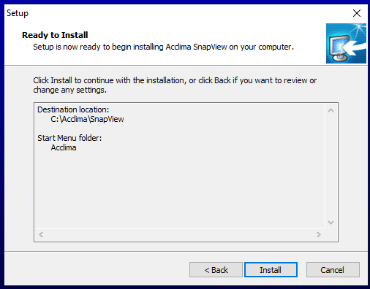Click the scroll left arrow in summary box
The width and height of the screenshot is (370, 289).
pyautogui.click(x=41, y=235)
